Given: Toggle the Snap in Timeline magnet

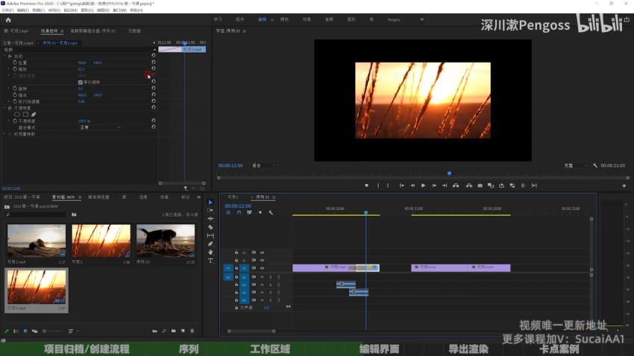Looking at the screenshot, I should (x=239, y=213).
